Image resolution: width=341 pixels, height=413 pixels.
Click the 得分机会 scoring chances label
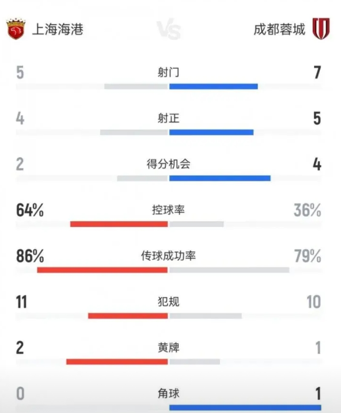coord(169,164)
